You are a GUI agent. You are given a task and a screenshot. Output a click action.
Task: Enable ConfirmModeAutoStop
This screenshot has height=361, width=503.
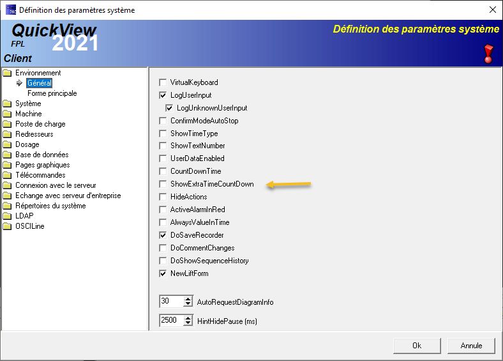(163, 121)
